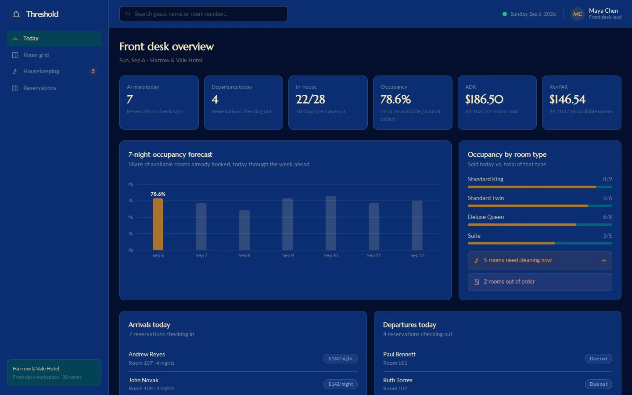Open the RevPAR $146.54 card
The image size is (632, 395).
(582, 103)
